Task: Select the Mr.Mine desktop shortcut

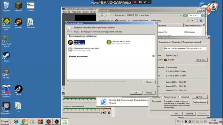Action: pyautogui.click(x=6, y=74)
